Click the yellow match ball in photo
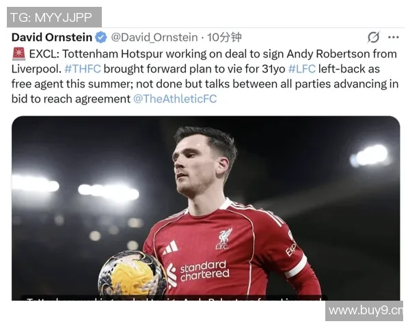This screenshot has width=410, height=328. point(131,274)
